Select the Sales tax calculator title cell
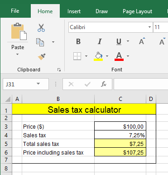Viewport: 168px width, 175px height. 84,110
